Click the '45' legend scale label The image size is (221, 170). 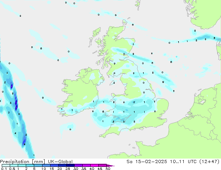point(100,169)
